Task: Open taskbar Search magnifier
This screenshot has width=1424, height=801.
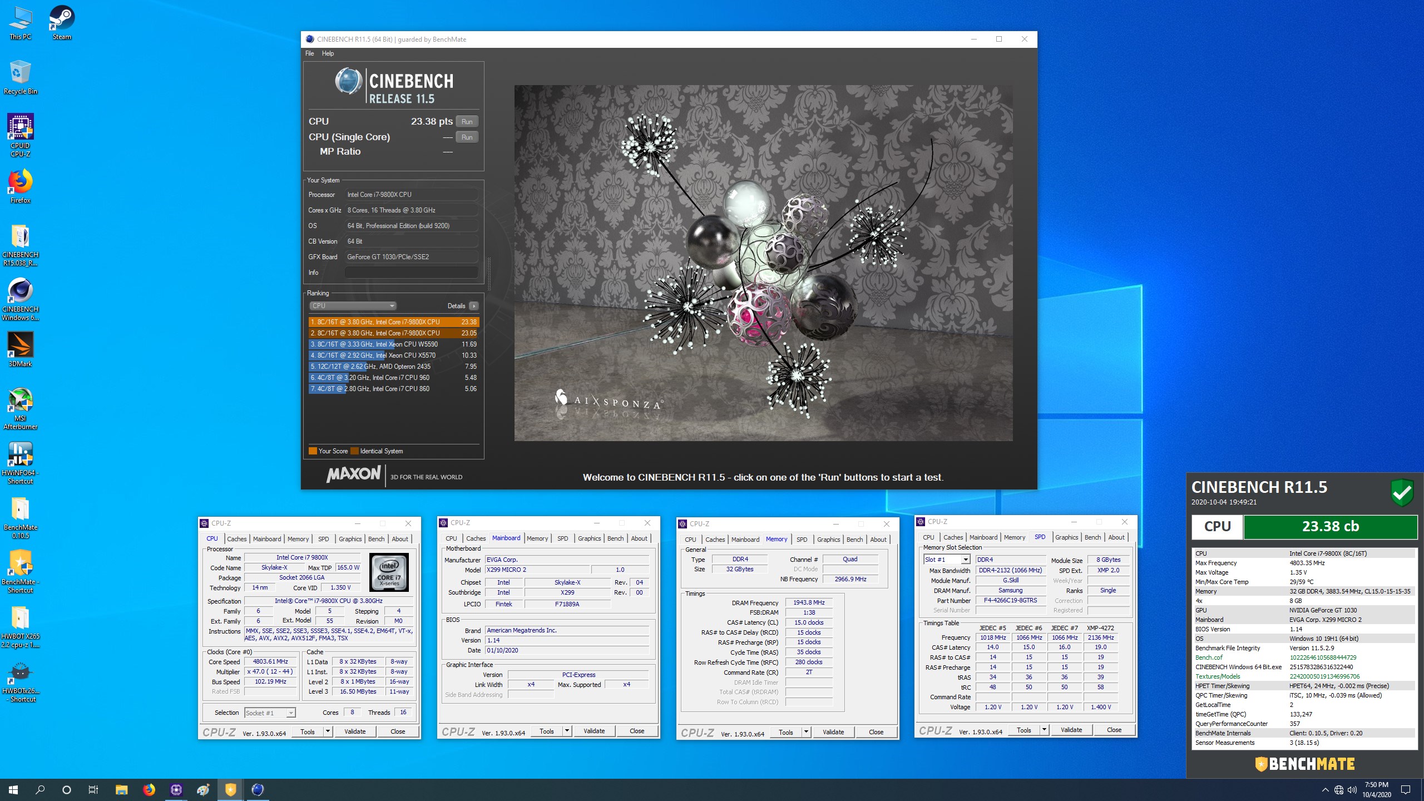Action: pos(40,790)
